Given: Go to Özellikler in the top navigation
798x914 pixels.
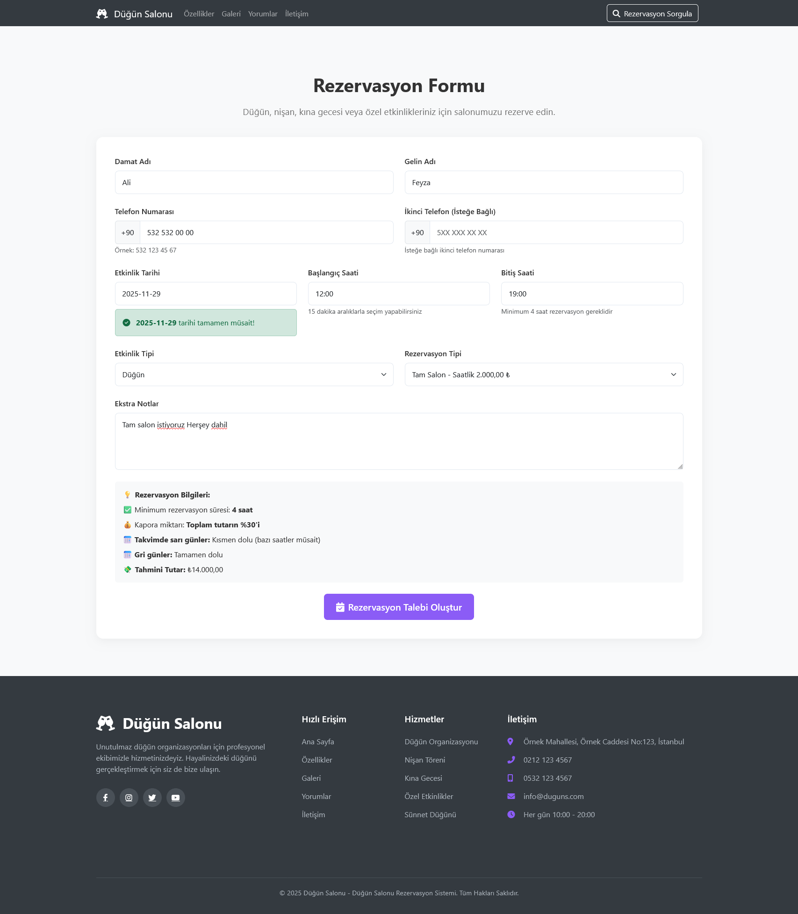Looking at the screenshot, I should click(x=199, y=14).
